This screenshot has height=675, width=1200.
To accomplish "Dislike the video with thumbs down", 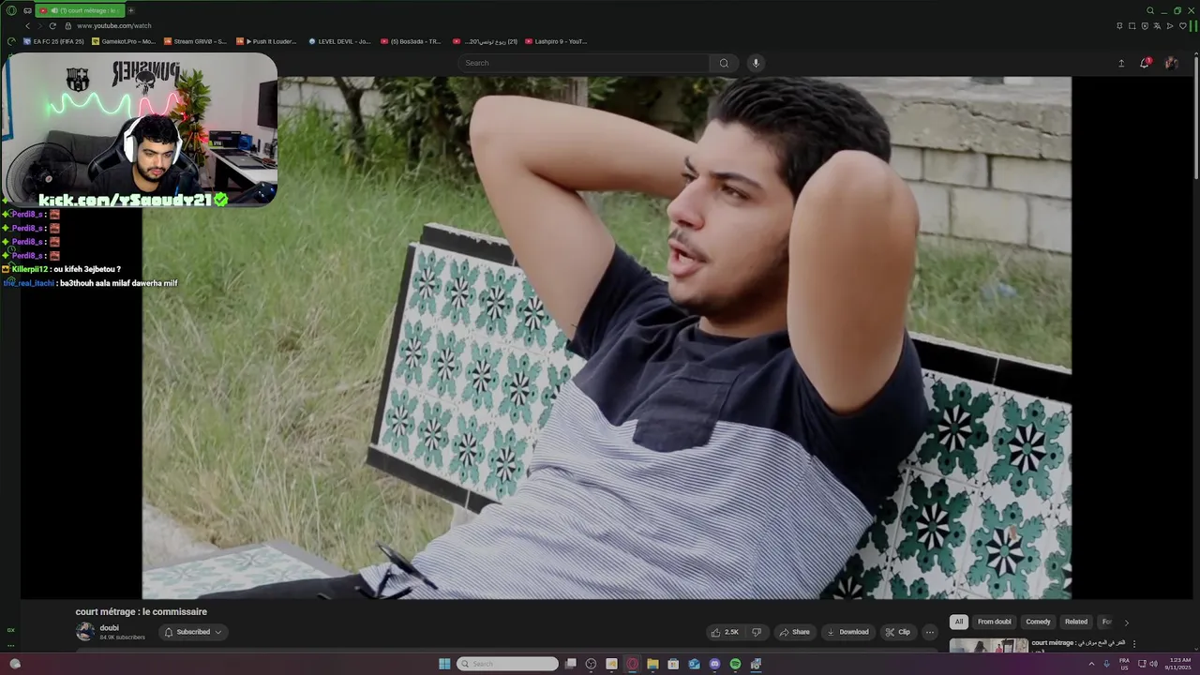I will (757, 632).
